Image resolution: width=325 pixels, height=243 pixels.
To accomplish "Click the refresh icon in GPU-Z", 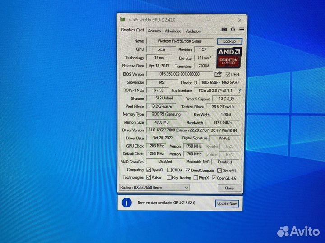I will [233, 30].
